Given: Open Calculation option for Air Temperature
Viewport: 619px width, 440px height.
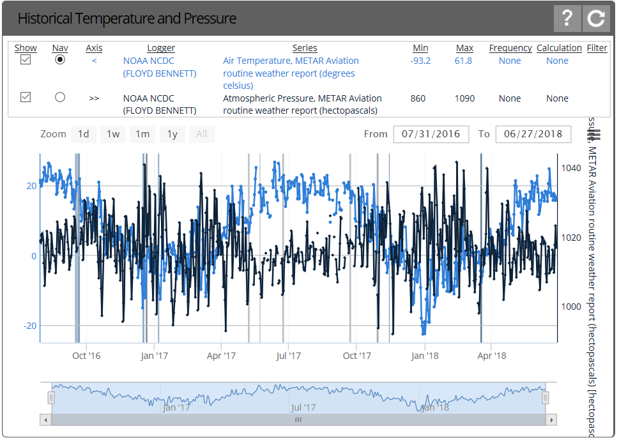Looking at the screenshot, I should [x=557, y=61].
